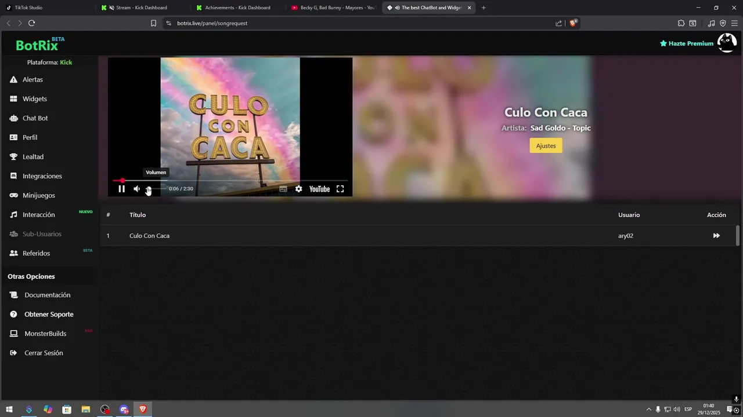
Task: Open a new browser tab
Action: [x=484, y=8]
